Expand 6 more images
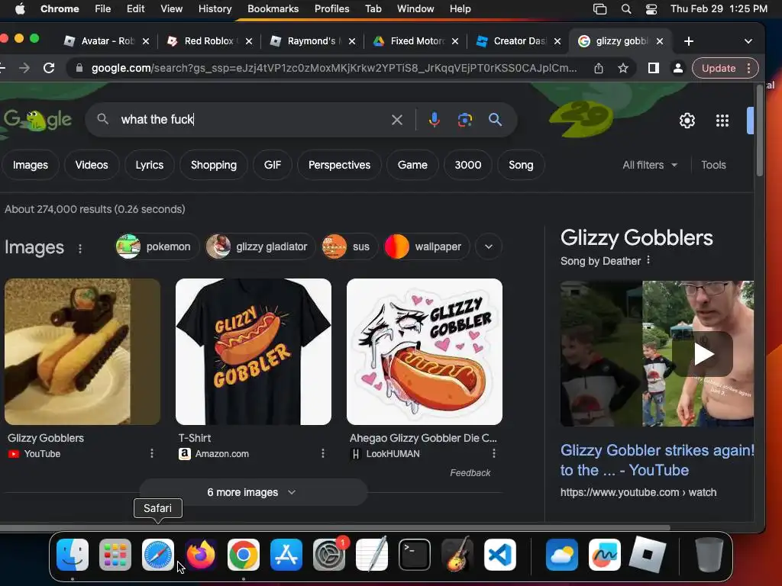Viewport: 782px width, 586px height. click(x=253, y=492)
